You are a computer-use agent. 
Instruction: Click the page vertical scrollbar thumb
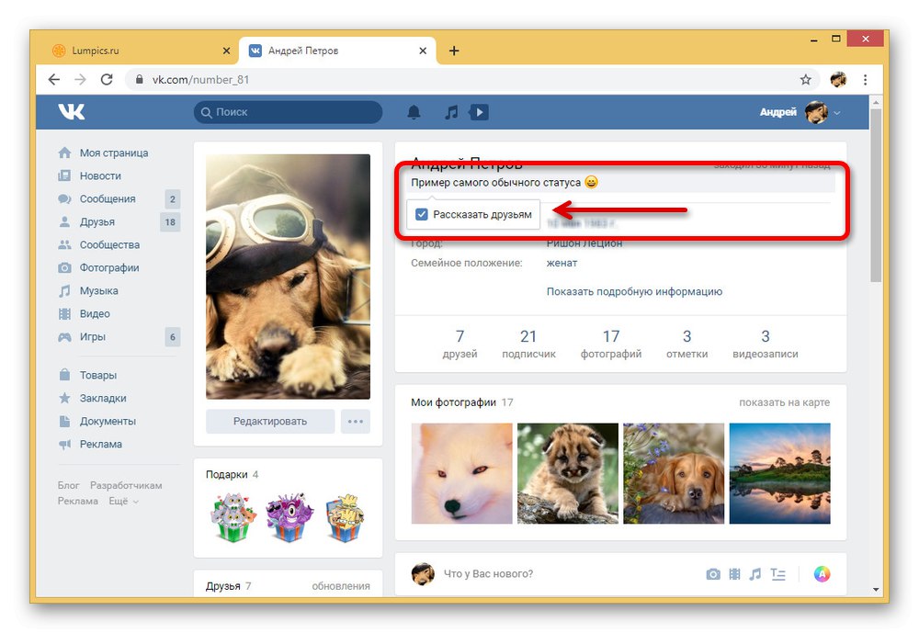pyautogui.click(x=876, y=195)
